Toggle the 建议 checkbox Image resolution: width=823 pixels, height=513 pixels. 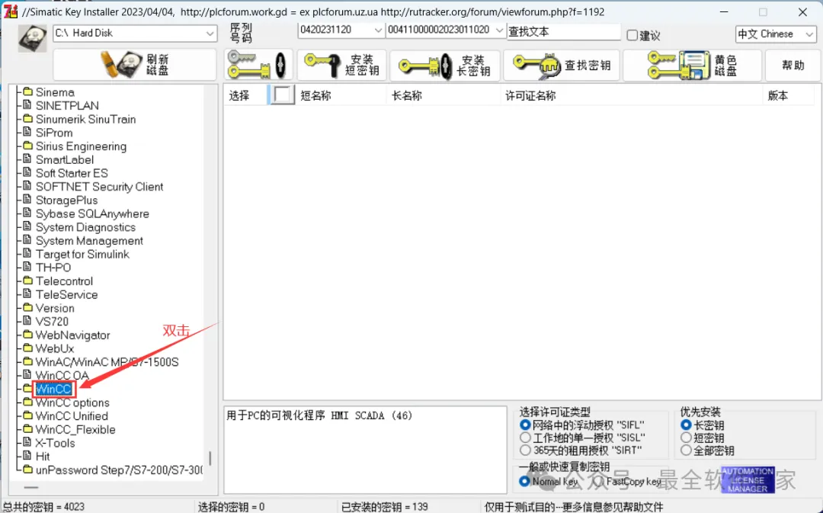pos(632,35)
